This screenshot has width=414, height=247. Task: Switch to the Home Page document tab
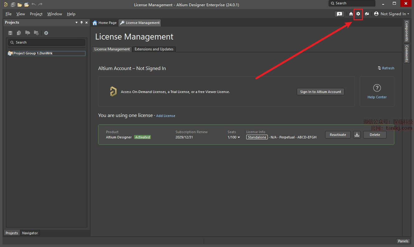click(105, 23)
